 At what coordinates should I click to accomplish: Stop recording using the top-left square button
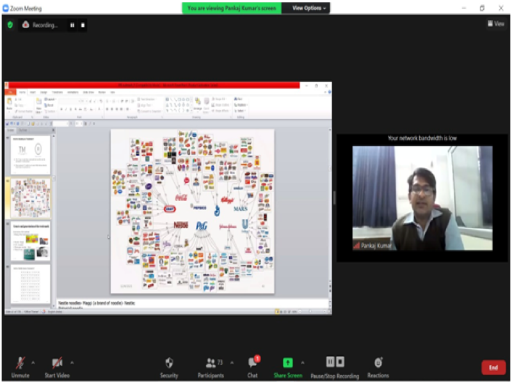point(83,25)
